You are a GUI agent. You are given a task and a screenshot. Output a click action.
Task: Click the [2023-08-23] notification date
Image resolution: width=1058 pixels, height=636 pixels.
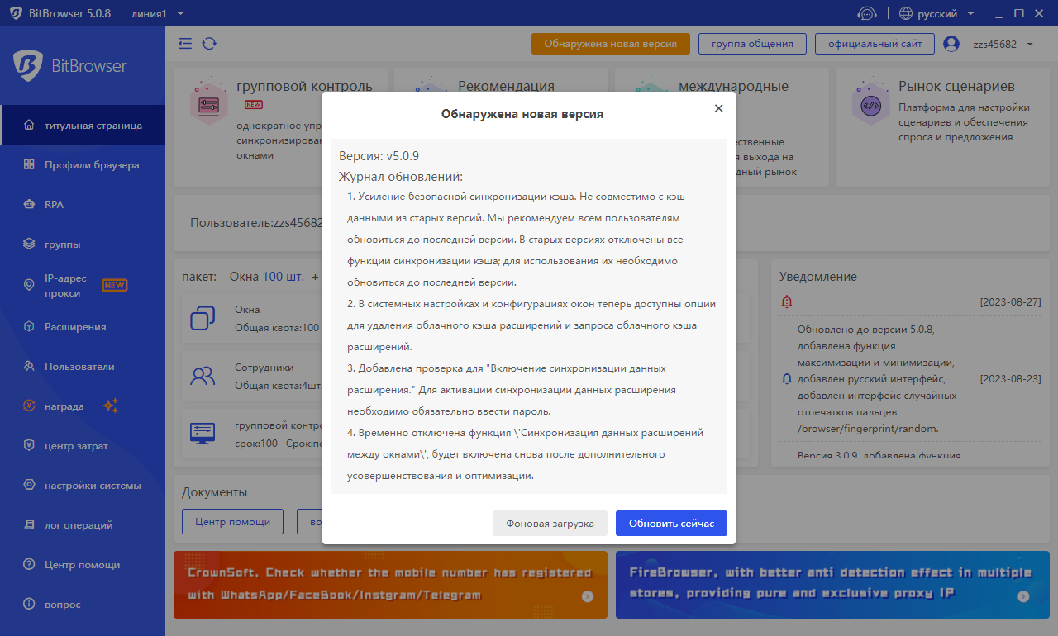tap(1010, 379)
